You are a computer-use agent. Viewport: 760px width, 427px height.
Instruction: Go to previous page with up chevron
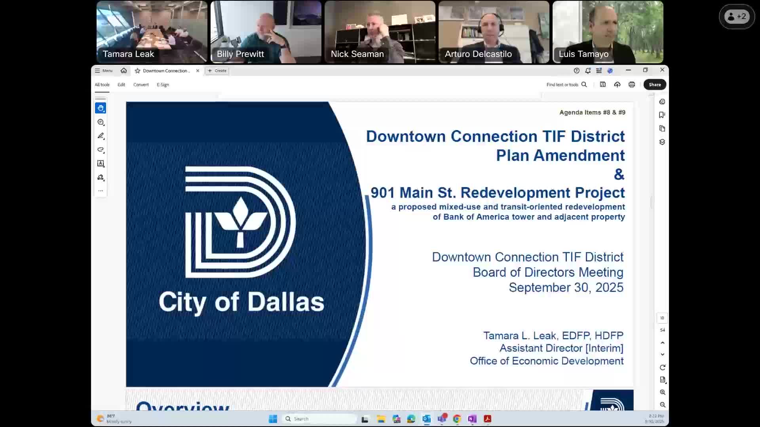pyautogui.click(x=662, y=343)
